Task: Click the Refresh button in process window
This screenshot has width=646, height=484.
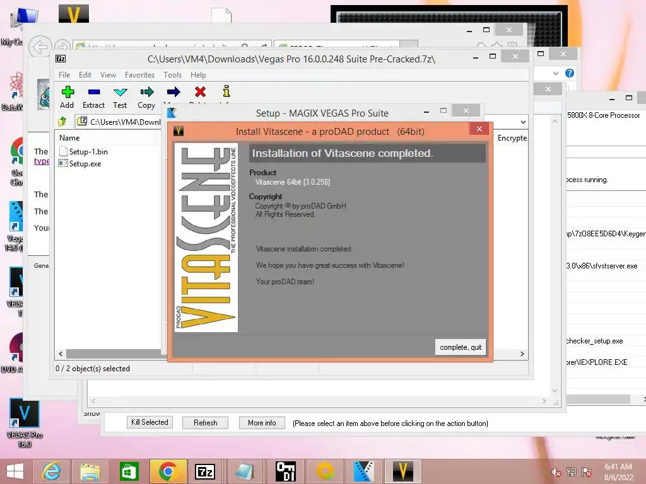Action: 205,423
